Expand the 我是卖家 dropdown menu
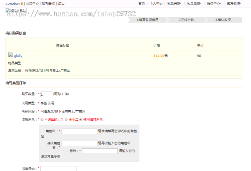Viewport: 251px width, 171px height. [194, 4]
